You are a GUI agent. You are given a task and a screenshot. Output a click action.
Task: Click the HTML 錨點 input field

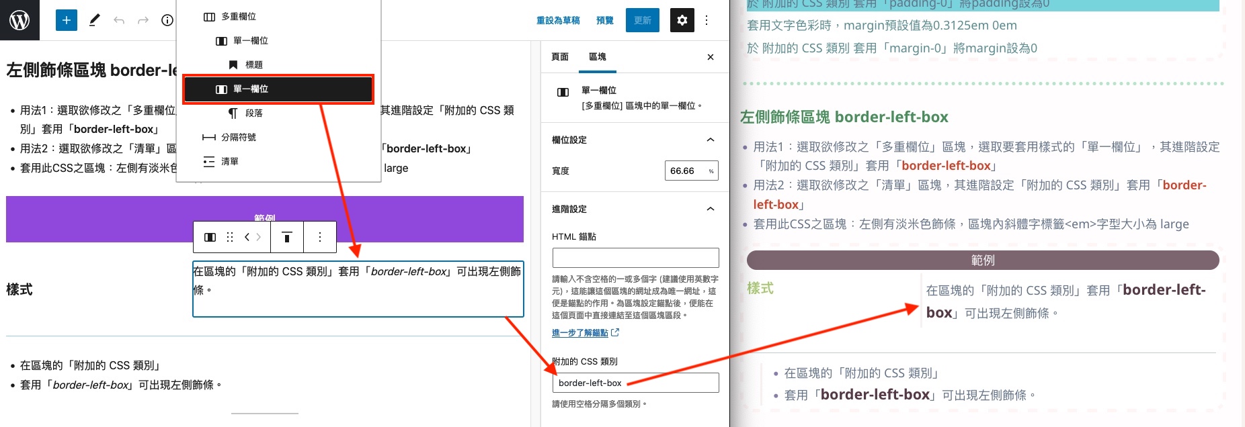point(635,258)
